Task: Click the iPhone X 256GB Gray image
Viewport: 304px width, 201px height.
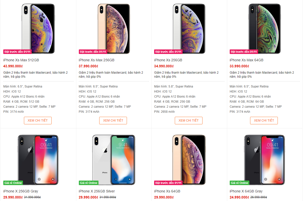Action: coord(38,160)
